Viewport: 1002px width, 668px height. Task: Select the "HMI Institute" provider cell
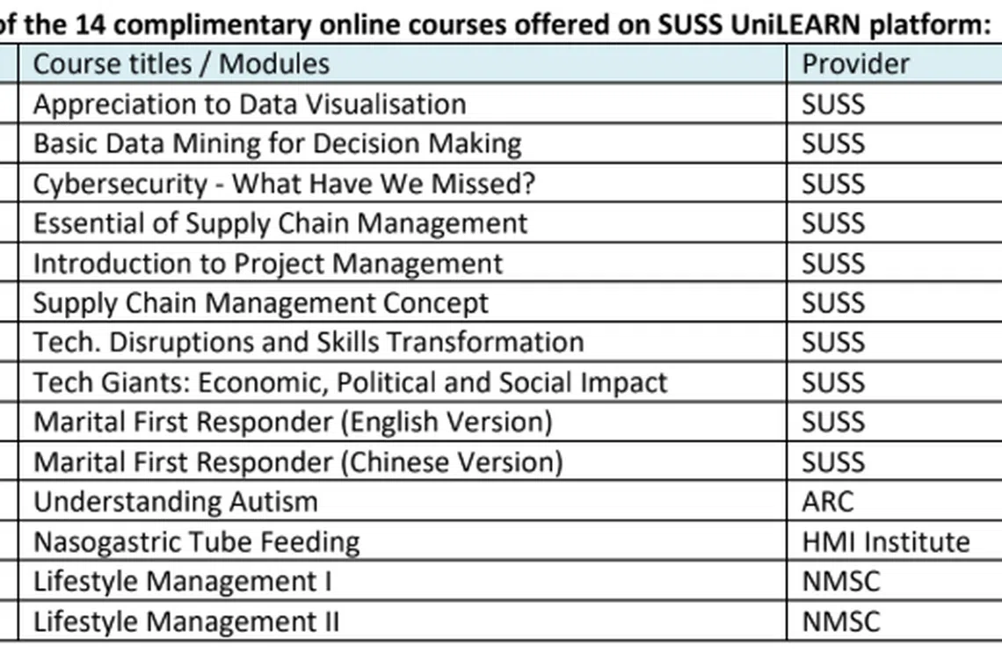point(885,541)
